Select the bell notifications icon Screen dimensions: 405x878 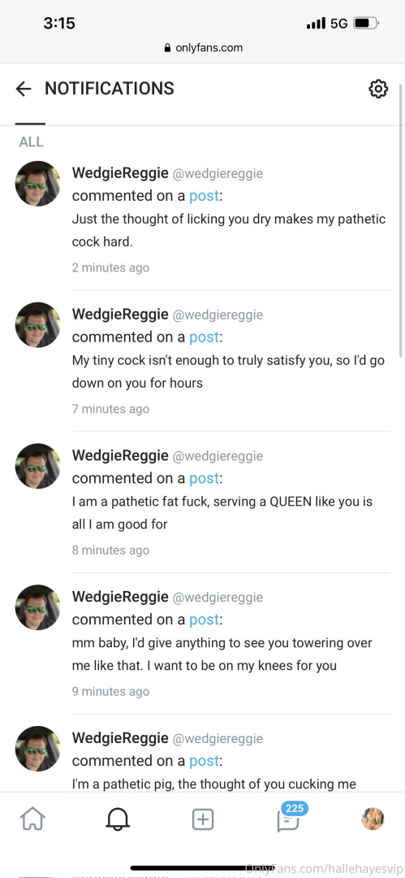[118, 819]
